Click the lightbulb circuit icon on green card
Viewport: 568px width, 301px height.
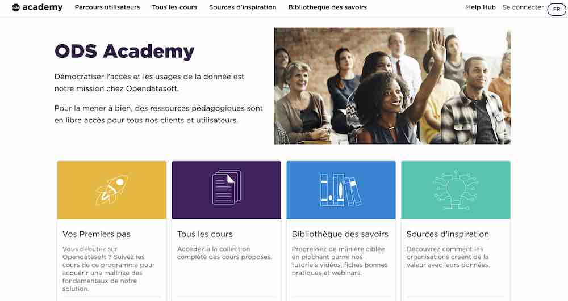(x=456, y=188)
